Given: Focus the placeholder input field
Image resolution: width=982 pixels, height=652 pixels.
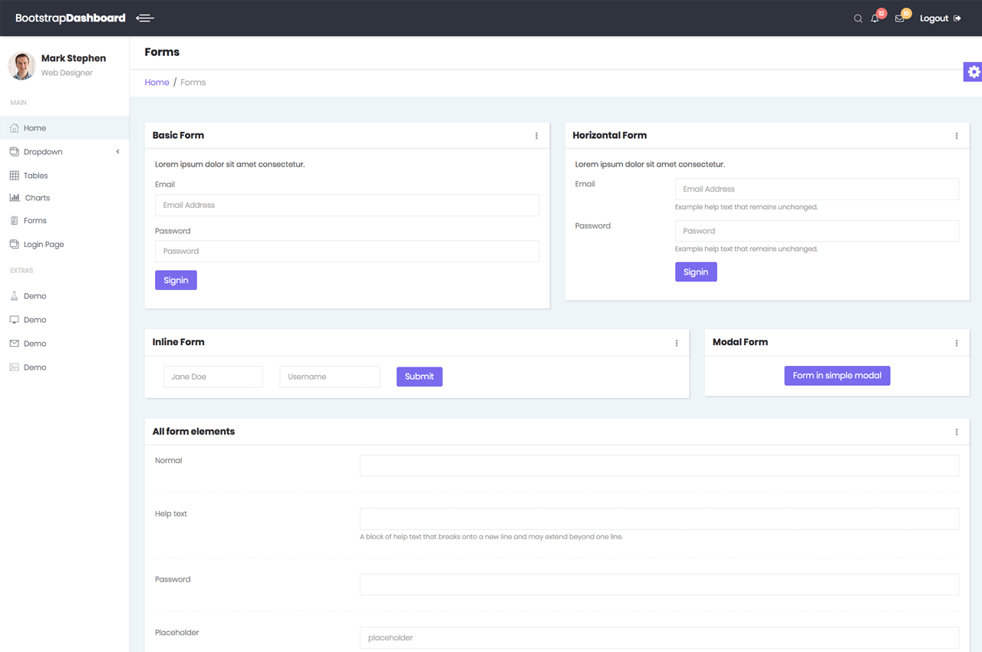Looking at the screenshot, I should 659,637.
